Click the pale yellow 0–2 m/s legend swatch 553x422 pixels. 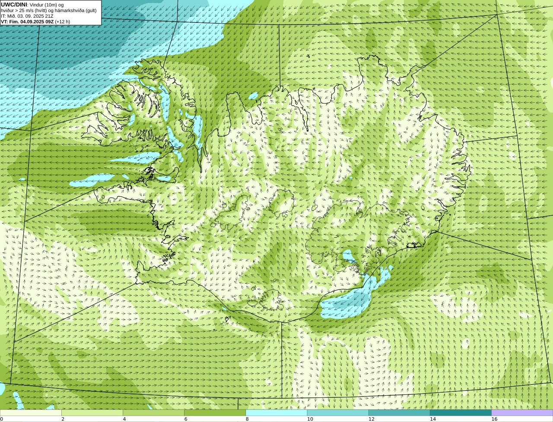click(31, 413)
